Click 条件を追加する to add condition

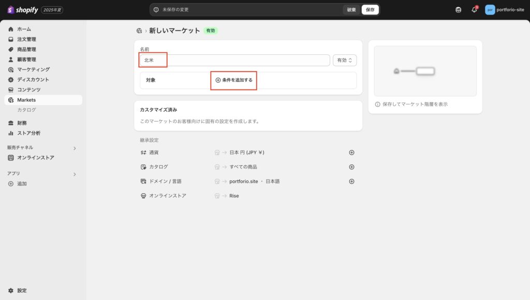point(234,80)
